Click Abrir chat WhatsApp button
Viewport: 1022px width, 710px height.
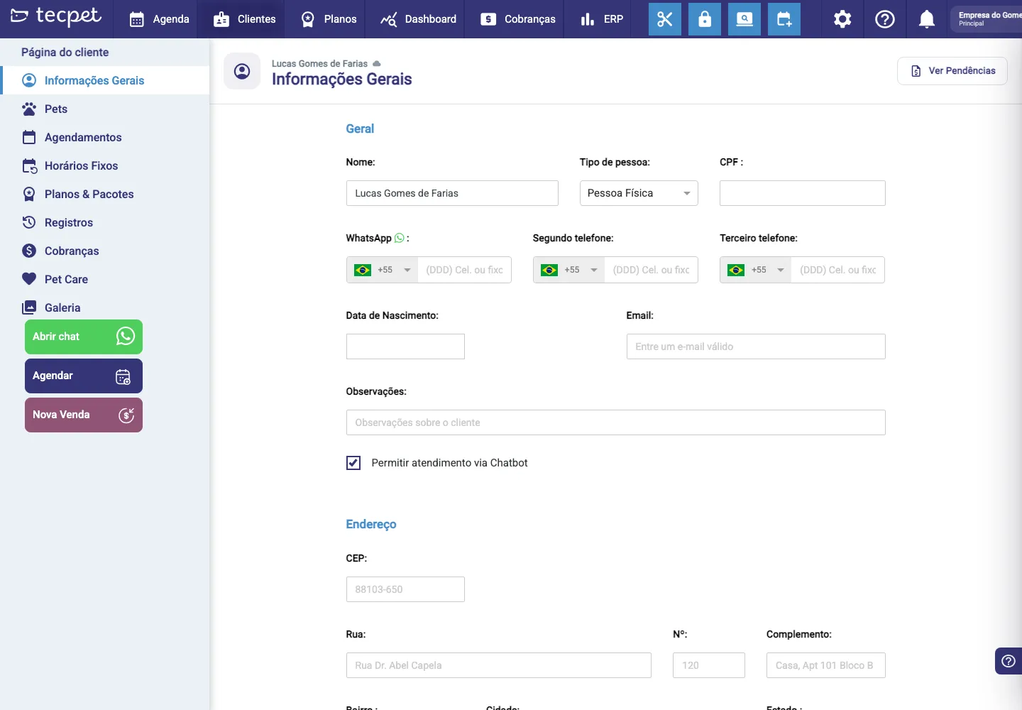[84, 337]
